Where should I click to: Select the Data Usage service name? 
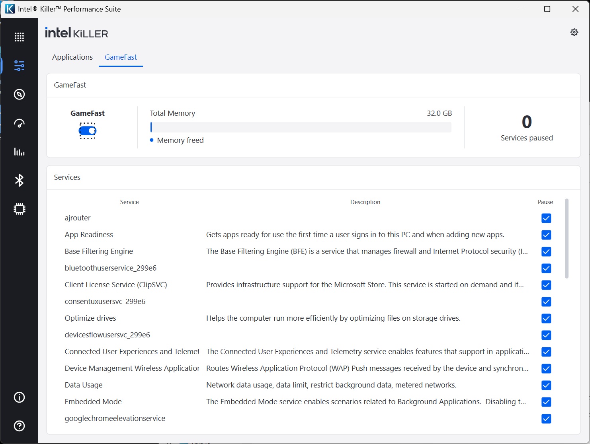tap(84, 385)
